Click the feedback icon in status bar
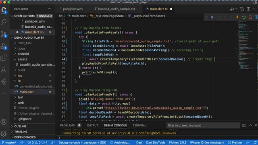 point(248,143)
